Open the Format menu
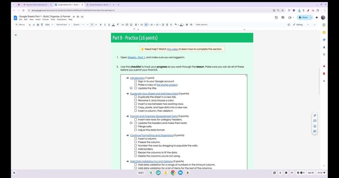Viewport: 339px width, 178px height. [45, 19]
